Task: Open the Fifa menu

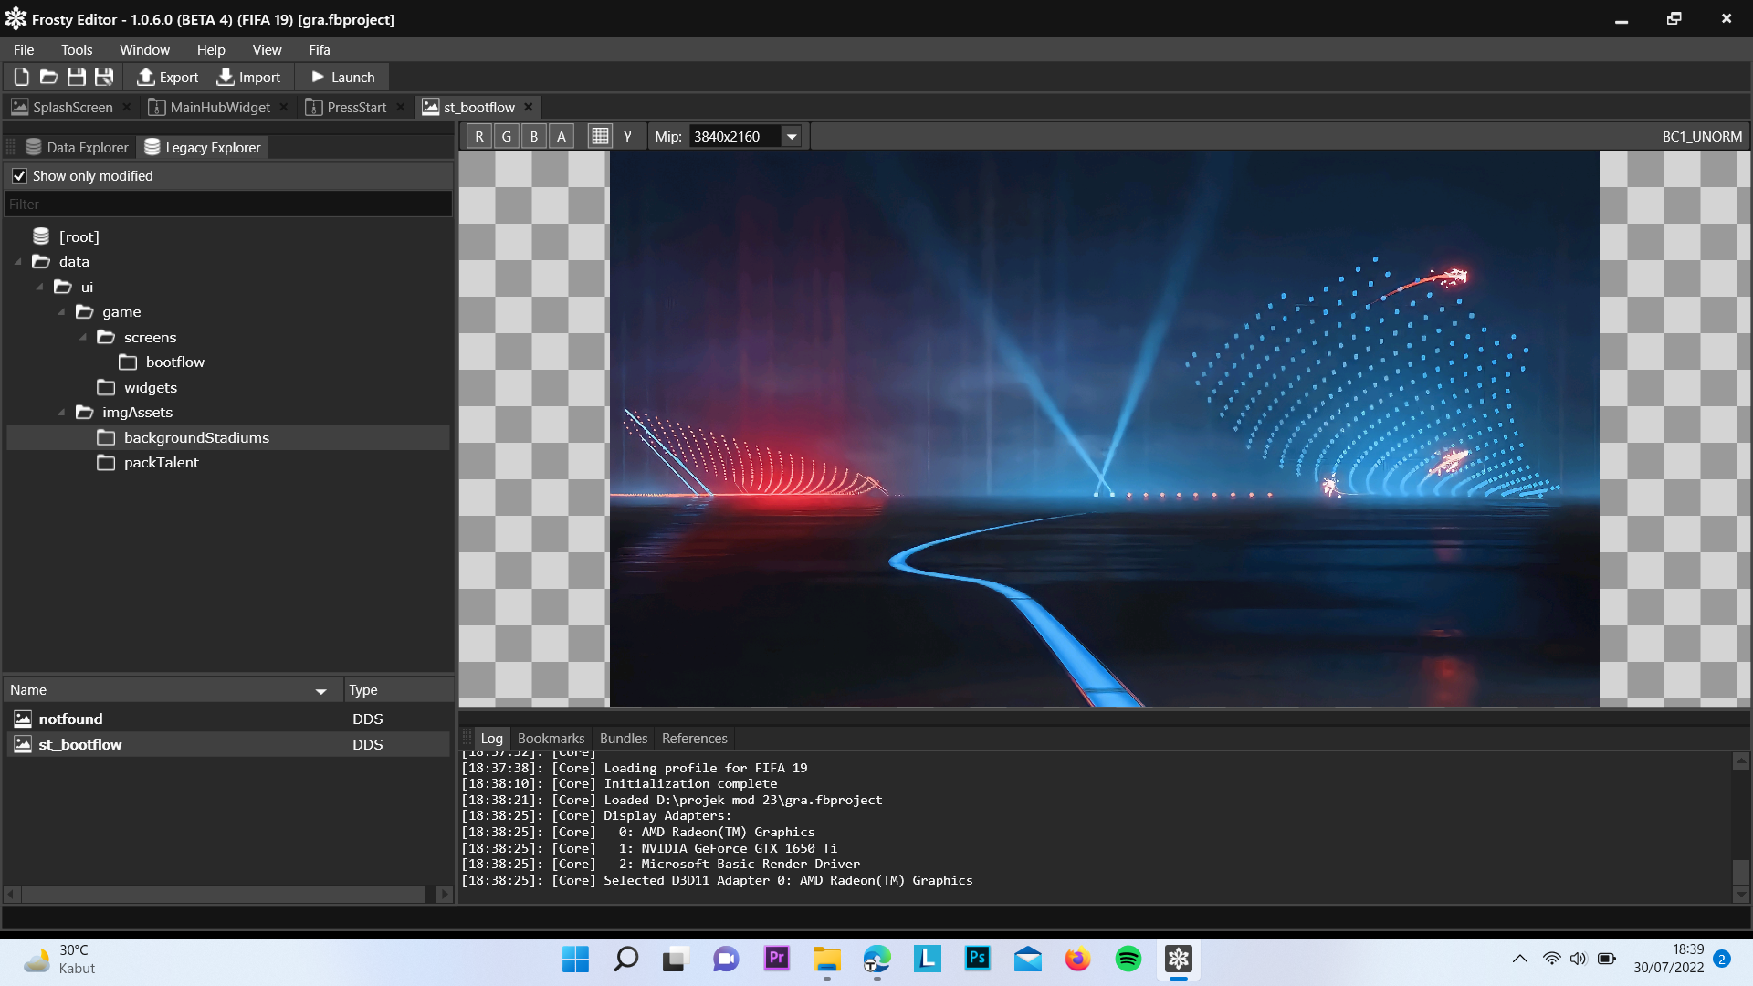Action: [320, 49]
